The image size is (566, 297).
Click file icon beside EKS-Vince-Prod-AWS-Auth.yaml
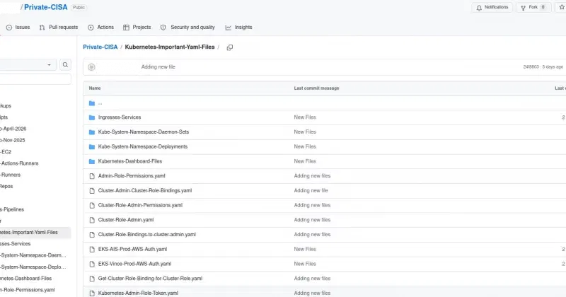click(x=92, y=264)
